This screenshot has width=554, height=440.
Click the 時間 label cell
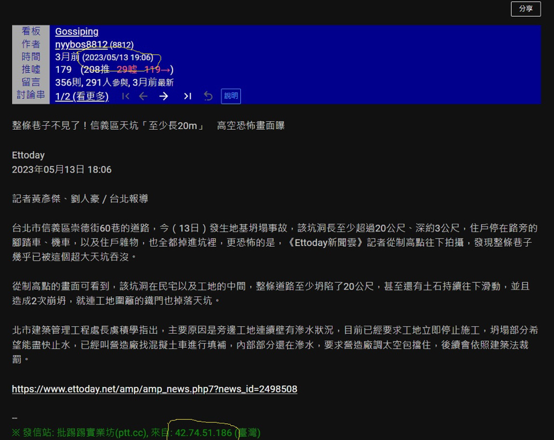click(x=31, y=57)
